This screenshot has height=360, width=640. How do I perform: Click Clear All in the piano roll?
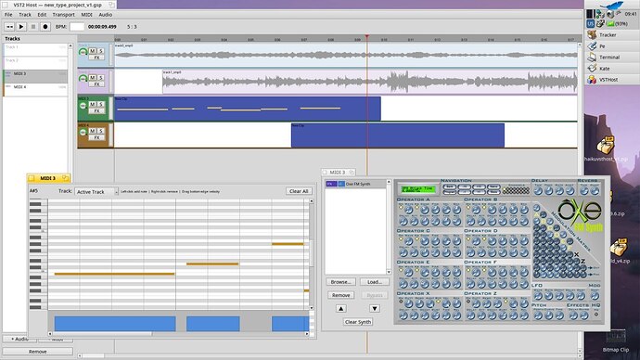tap(299, 191)
